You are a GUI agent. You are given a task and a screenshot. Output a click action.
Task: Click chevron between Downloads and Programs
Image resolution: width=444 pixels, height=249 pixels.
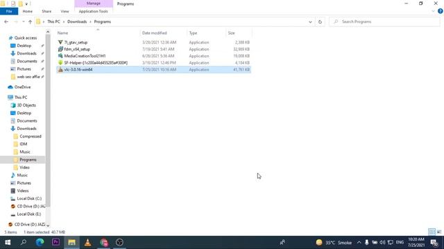click(x=90, y=21)
